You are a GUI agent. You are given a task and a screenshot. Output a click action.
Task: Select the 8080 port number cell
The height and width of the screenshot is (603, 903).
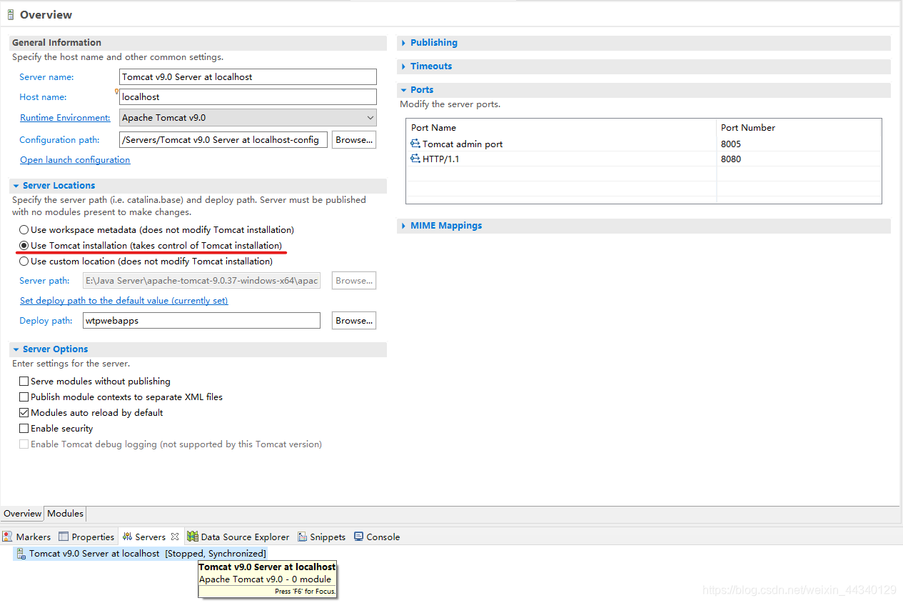(798, 159)
